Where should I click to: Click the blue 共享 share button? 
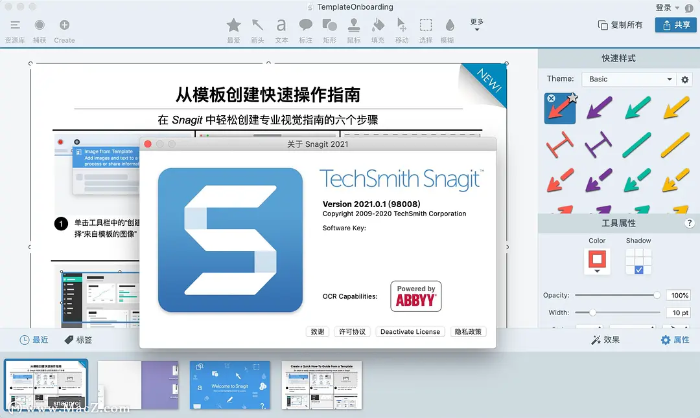pyautogui.click(x=676, y=25)
